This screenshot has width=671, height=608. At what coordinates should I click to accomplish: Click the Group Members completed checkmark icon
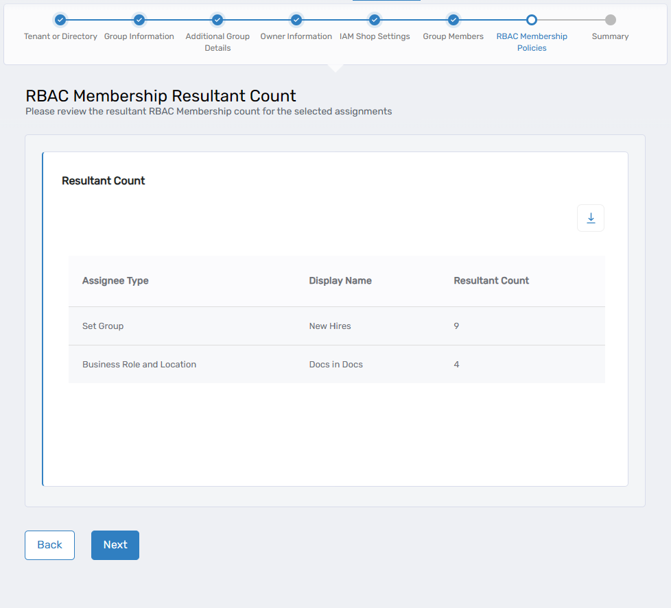point(453,20)
